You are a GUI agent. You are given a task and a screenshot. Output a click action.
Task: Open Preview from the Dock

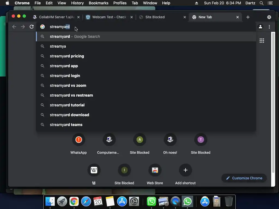pyautogui.click(x=163, y=201)
